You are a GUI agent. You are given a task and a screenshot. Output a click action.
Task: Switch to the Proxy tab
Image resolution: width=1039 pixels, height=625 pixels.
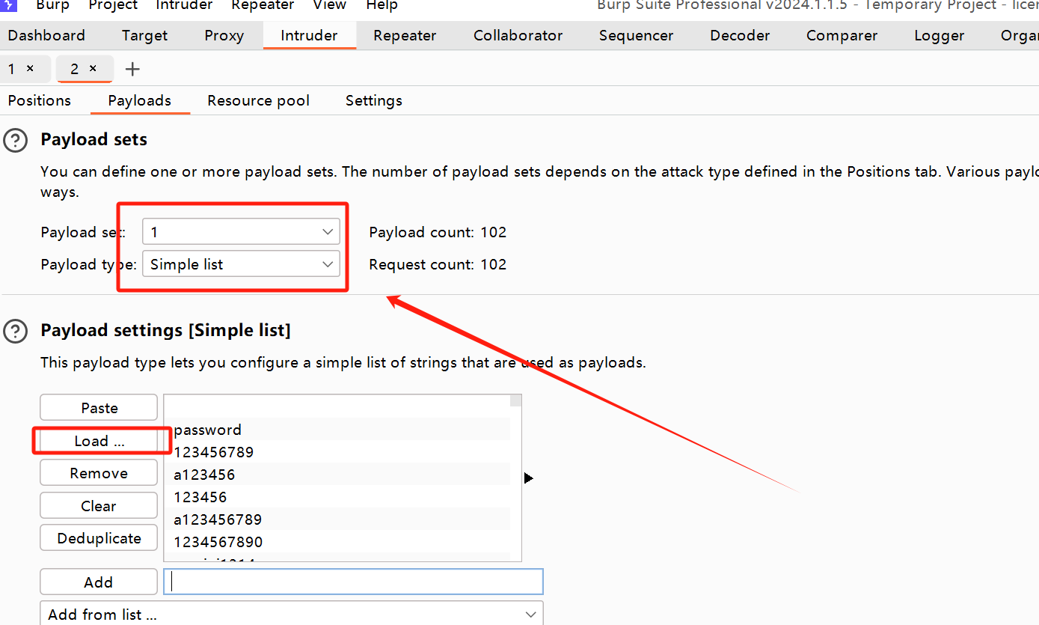(x=224, y=35)
